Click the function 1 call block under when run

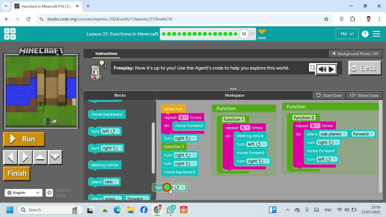pyautogui.click(x=174, y=147)
